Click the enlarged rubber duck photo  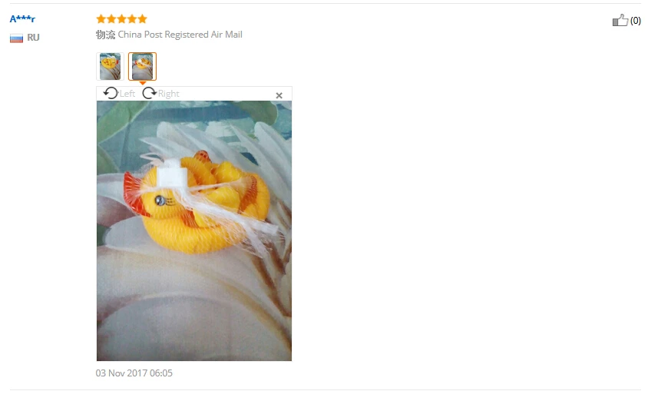[x=194, y=230]
